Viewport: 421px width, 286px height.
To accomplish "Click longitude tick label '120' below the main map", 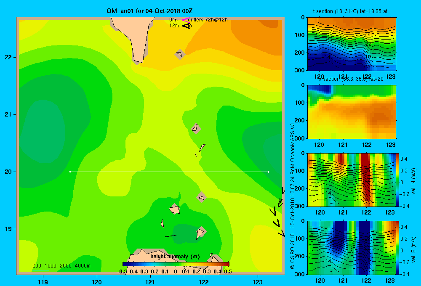I will pyautogui.click(x=97, y=282).
